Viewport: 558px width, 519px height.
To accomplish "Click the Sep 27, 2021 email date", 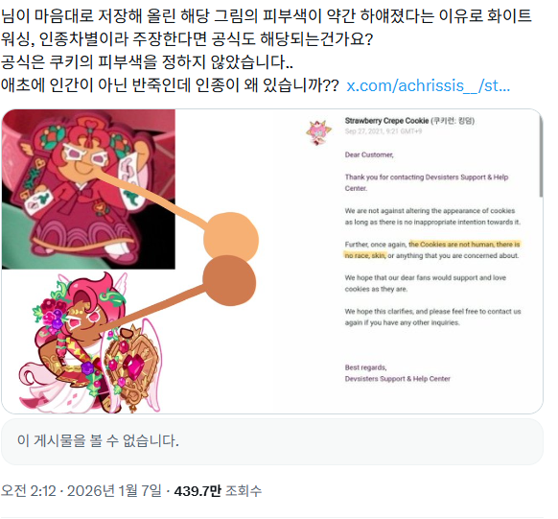I will [384, 131].
